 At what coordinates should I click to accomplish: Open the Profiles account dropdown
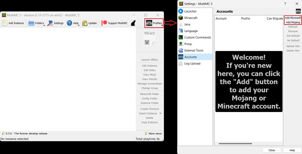[x=154, y=23]
